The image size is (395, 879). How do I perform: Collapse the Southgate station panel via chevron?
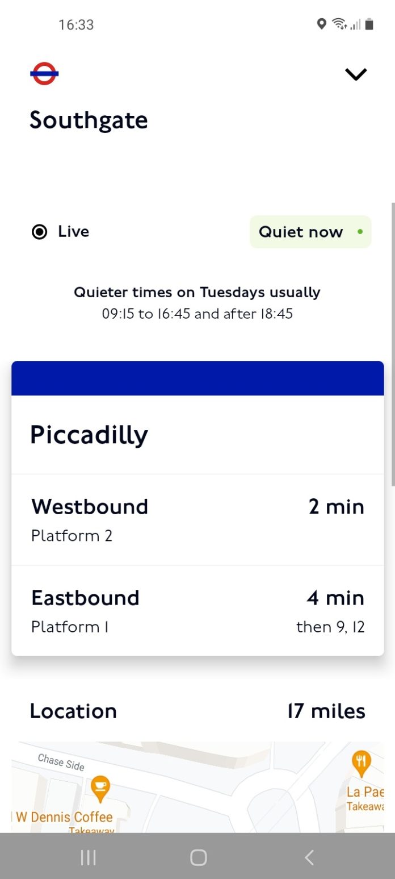click(x=356, y=74)
